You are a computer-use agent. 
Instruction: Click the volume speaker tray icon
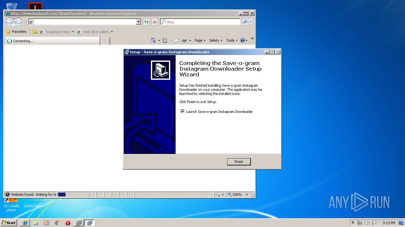367,223
